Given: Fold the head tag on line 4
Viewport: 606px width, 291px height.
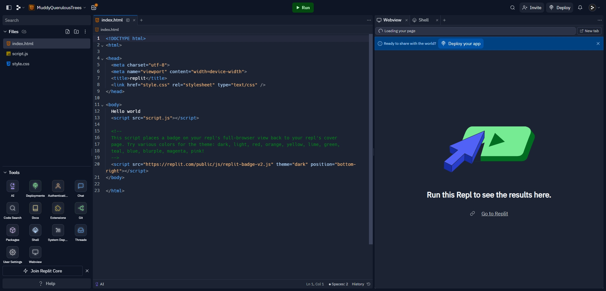Looking at the screenshot, I should coord(102,59).
